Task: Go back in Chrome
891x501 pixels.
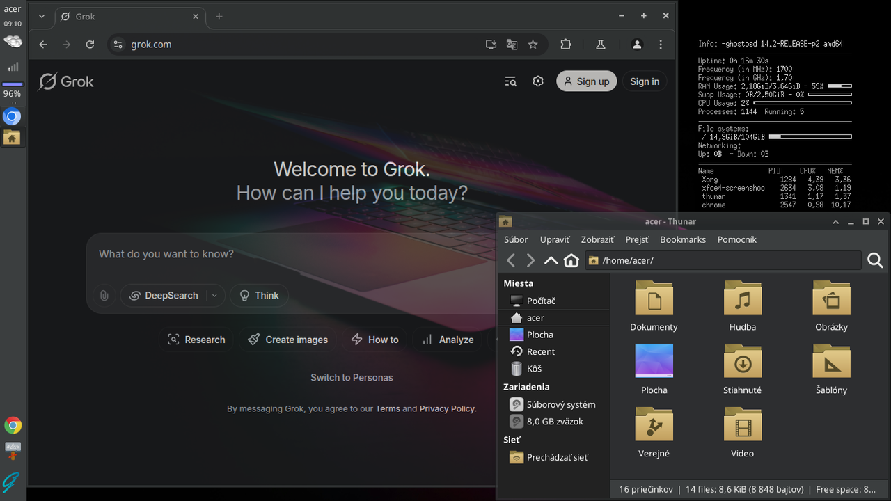Action: coord(43,45)
